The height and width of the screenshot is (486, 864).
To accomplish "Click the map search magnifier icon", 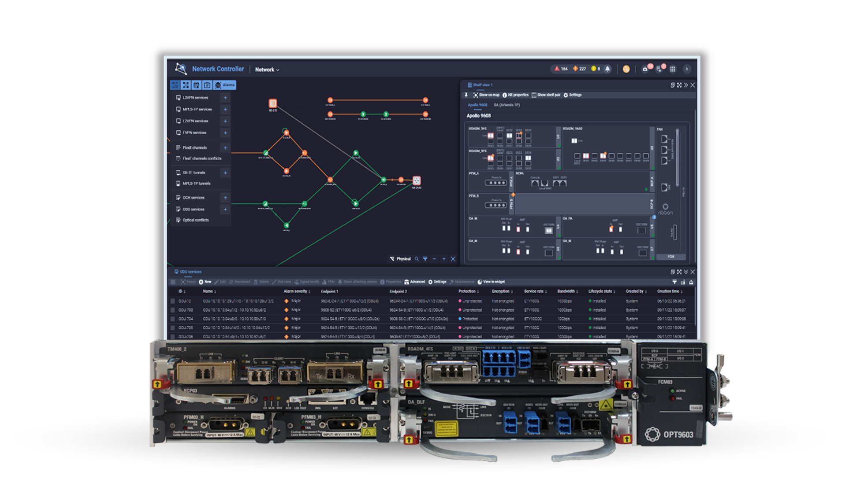I will pyautogui.click(x=417, y=259).
